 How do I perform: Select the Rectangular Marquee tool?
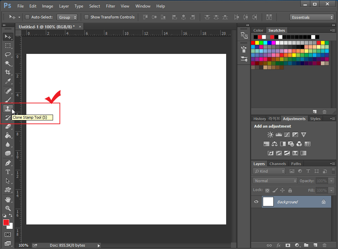8,46
